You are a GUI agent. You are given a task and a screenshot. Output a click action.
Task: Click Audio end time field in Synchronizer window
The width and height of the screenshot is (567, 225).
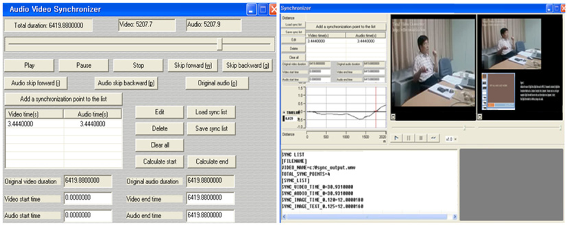coord(374,79)
